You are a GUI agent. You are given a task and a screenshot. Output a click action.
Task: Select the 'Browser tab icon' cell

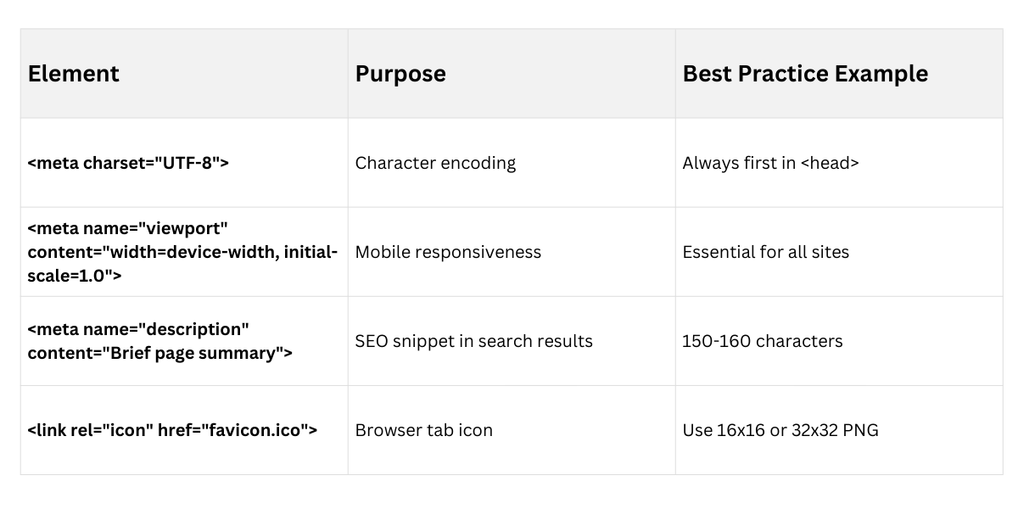(423, 430)
